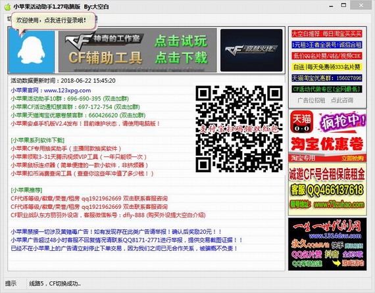Click the dark CF穿越火线 logo banner
Viewport: 375px width, 293px height.
pyautogui.click(x=251, y=51)
